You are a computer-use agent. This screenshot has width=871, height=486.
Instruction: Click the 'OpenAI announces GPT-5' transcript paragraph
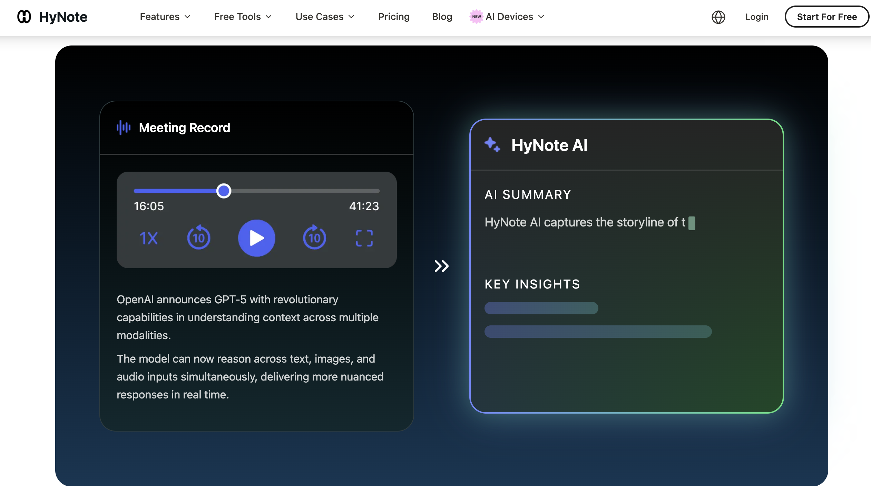click(247, 317)
